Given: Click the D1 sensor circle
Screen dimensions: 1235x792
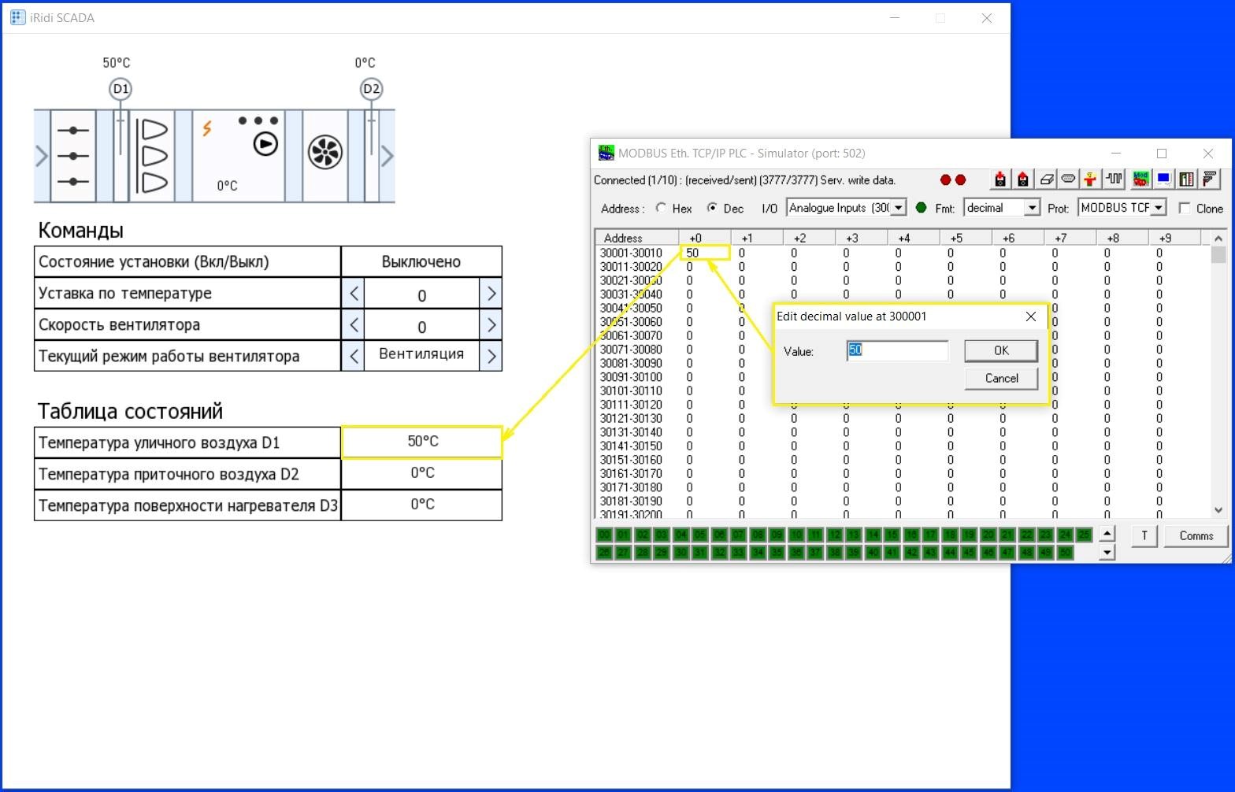Looking at the screenshot, I should coord(121,89).
